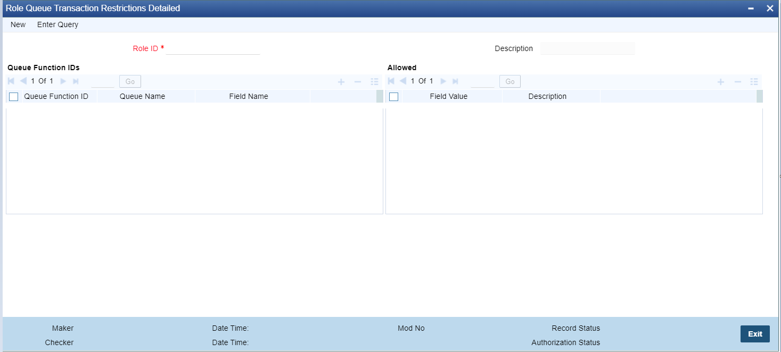Click Description column header in Allowed table
Viewport: 781px width, 352px height.
click(547, 96)
